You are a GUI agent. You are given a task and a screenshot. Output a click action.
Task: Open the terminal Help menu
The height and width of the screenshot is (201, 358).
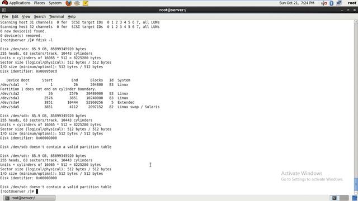click(72, 16)
